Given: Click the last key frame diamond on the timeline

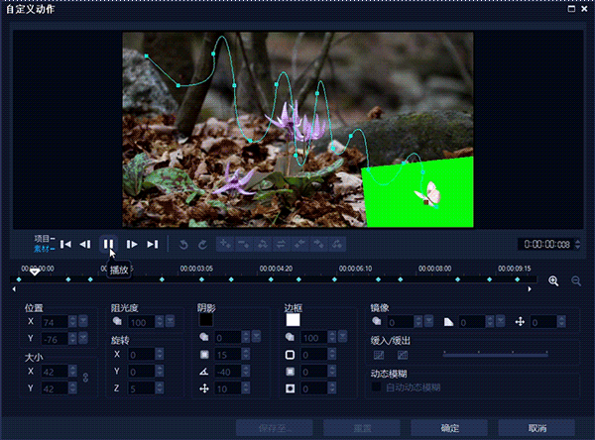Looking at the screenshot, I should (518, 279).
